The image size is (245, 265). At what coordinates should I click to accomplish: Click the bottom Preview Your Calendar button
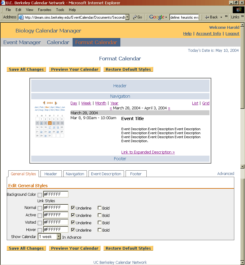(75, 248)
